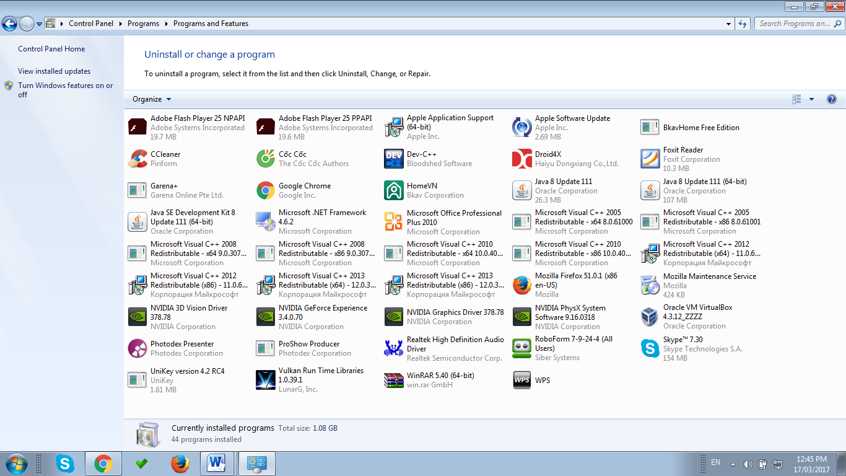
Task: Select the Cốc Cốc browser icon
Action: coord(265,159)
